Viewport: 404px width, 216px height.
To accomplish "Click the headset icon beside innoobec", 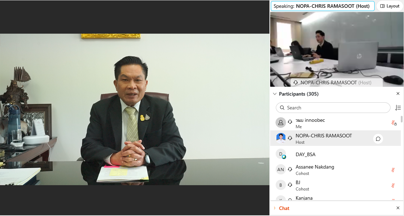I will pyautogui.click(x=290, y=122).
